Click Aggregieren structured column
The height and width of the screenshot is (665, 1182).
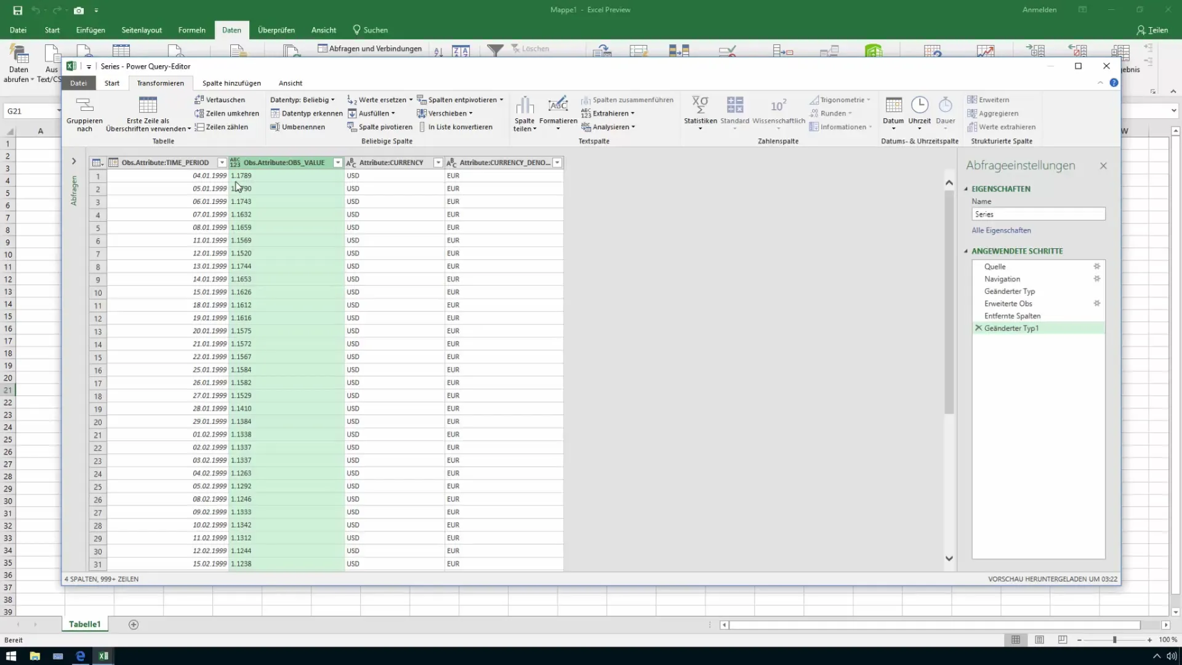tap(992, 113)
